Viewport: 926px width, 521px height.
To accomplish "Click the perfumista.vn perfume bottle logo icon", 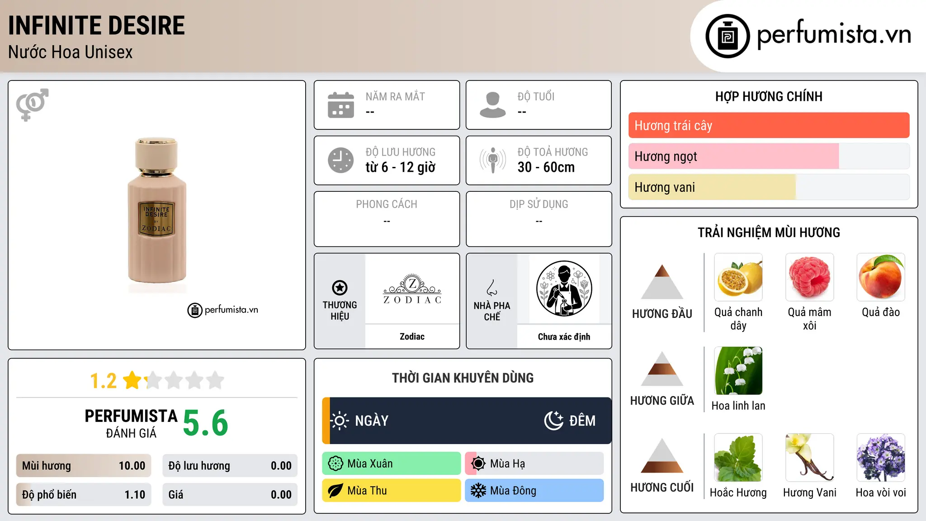I will coord(728,36).
